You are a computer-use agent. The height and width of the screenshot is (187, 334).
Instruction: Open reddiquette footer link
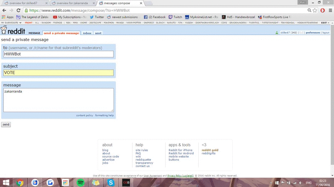coord(143,160)
